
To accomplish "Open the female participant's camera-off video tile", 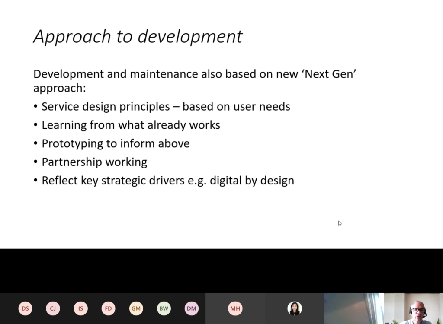I will [295, 308].
